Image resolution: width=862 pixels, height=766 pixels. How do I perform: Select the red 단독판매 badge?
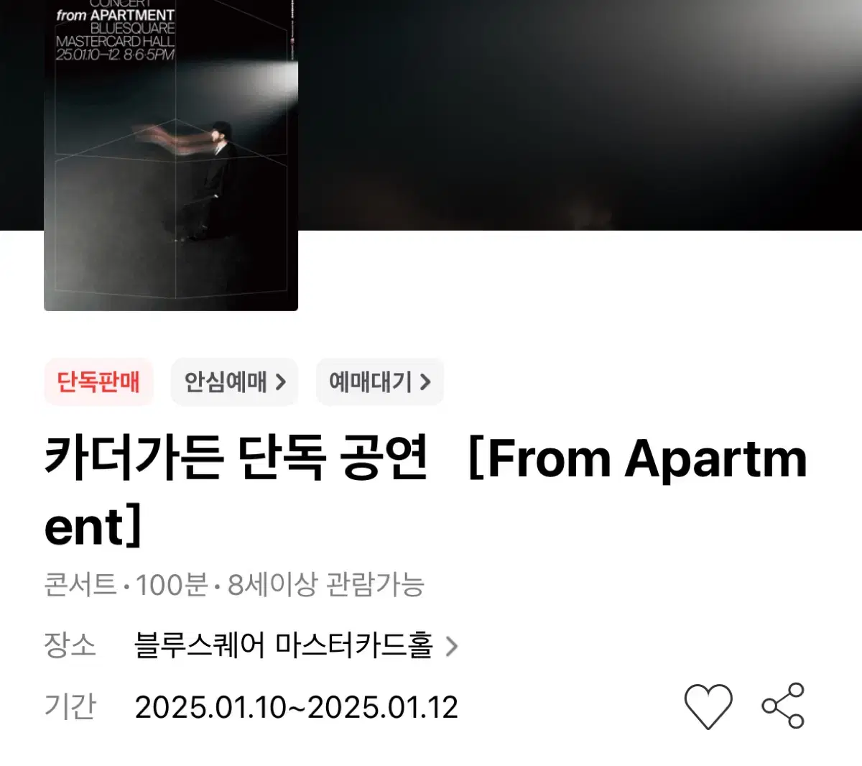98,382
